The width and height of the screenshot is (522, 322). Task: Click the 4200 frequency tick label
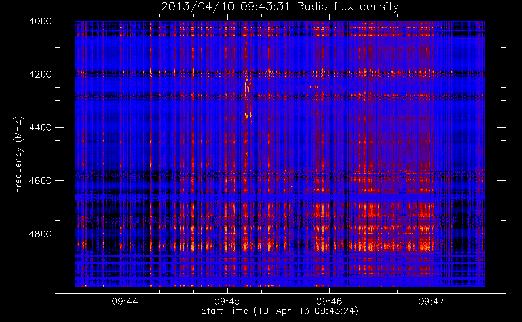(40, 74)
